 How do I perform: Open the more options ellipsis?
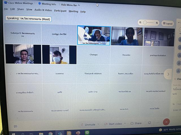tap(158, 122)
